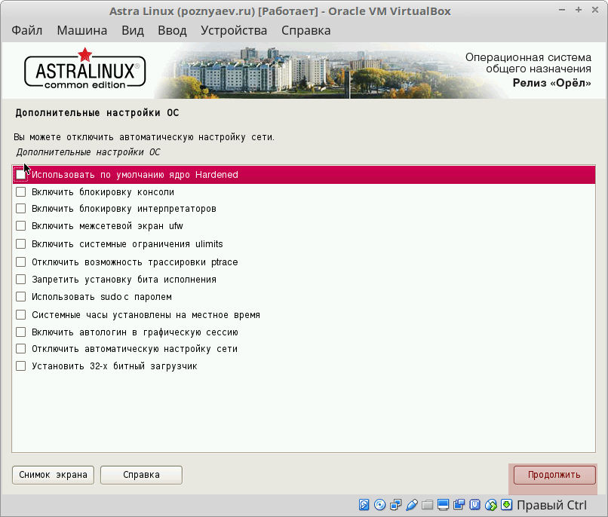Open the Устройства menu

[234, 31]
